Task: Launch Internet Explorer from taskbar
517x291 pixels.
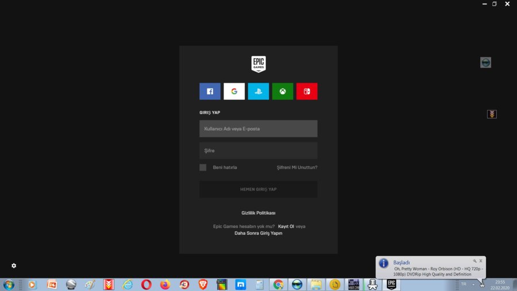Action: 128,285
